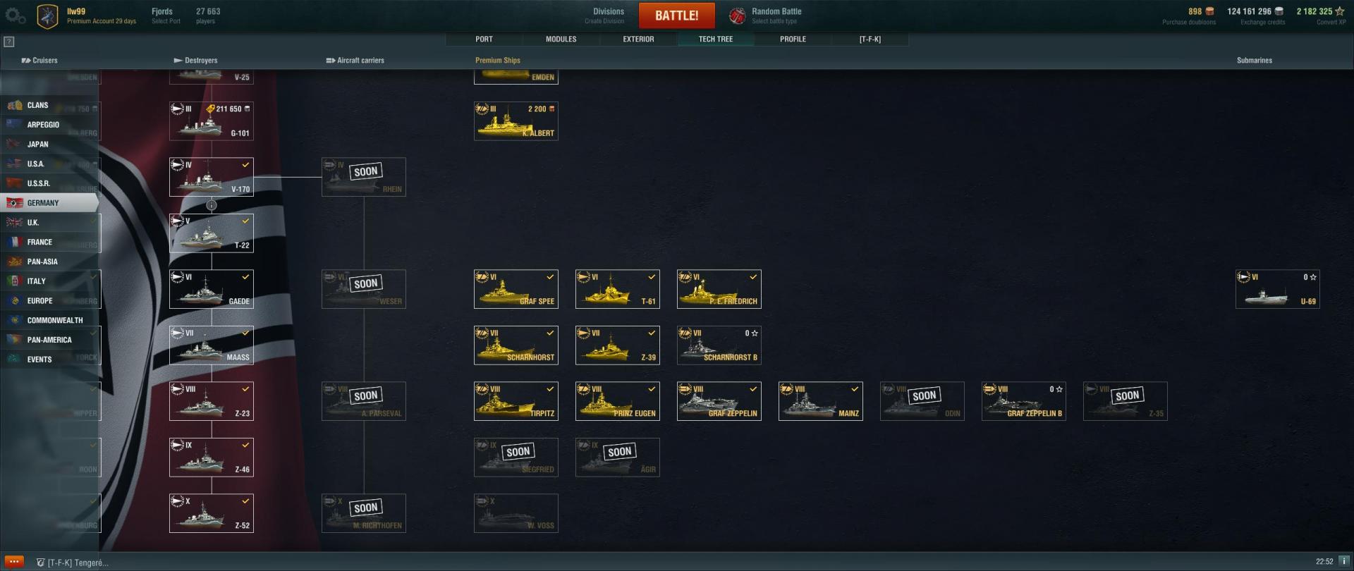Choose Pan-Asia in the nation list
Screen dimensions: 1354x571
[49, 262]
